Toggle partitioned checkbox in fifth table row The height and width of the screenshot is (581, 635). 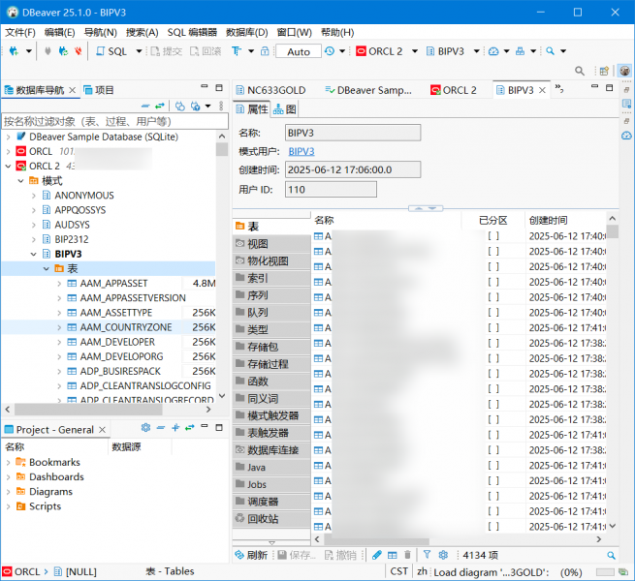click(493, 297)
